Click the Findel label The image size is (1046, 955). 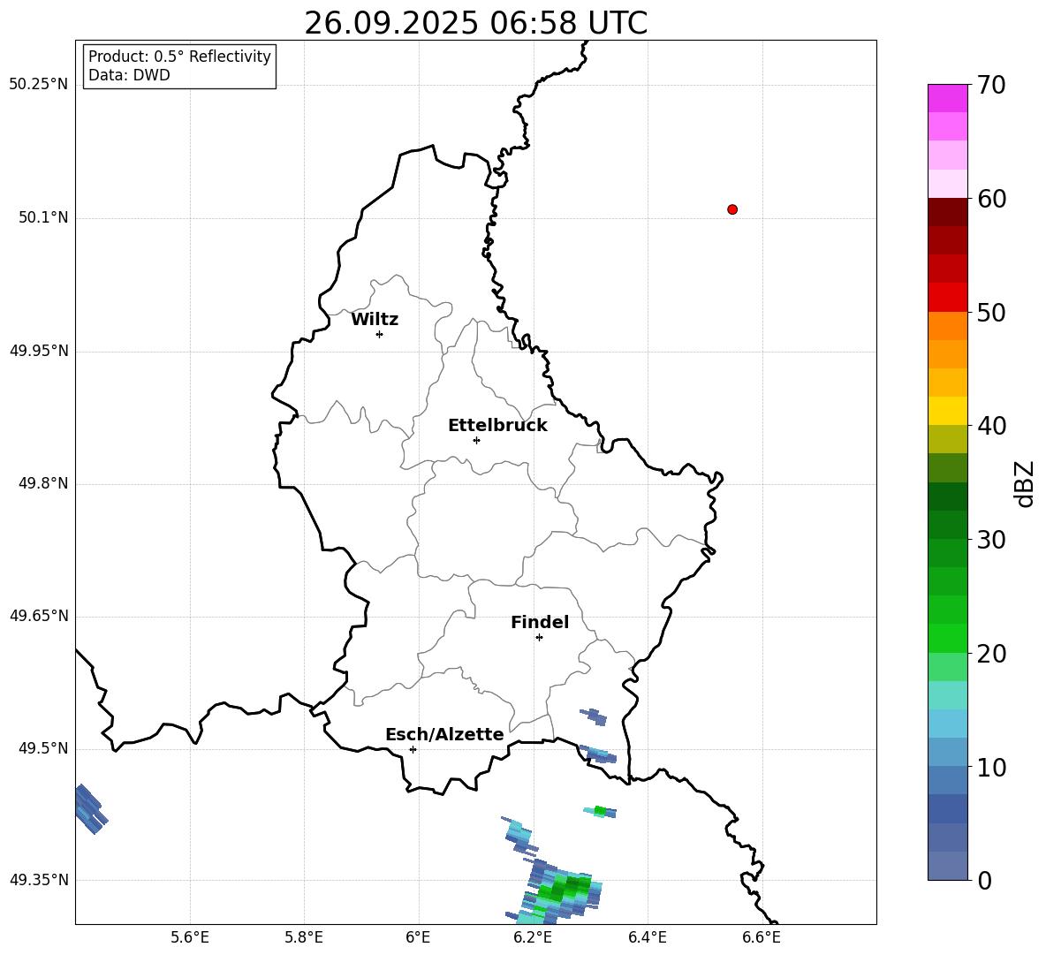tap(540, 622)
